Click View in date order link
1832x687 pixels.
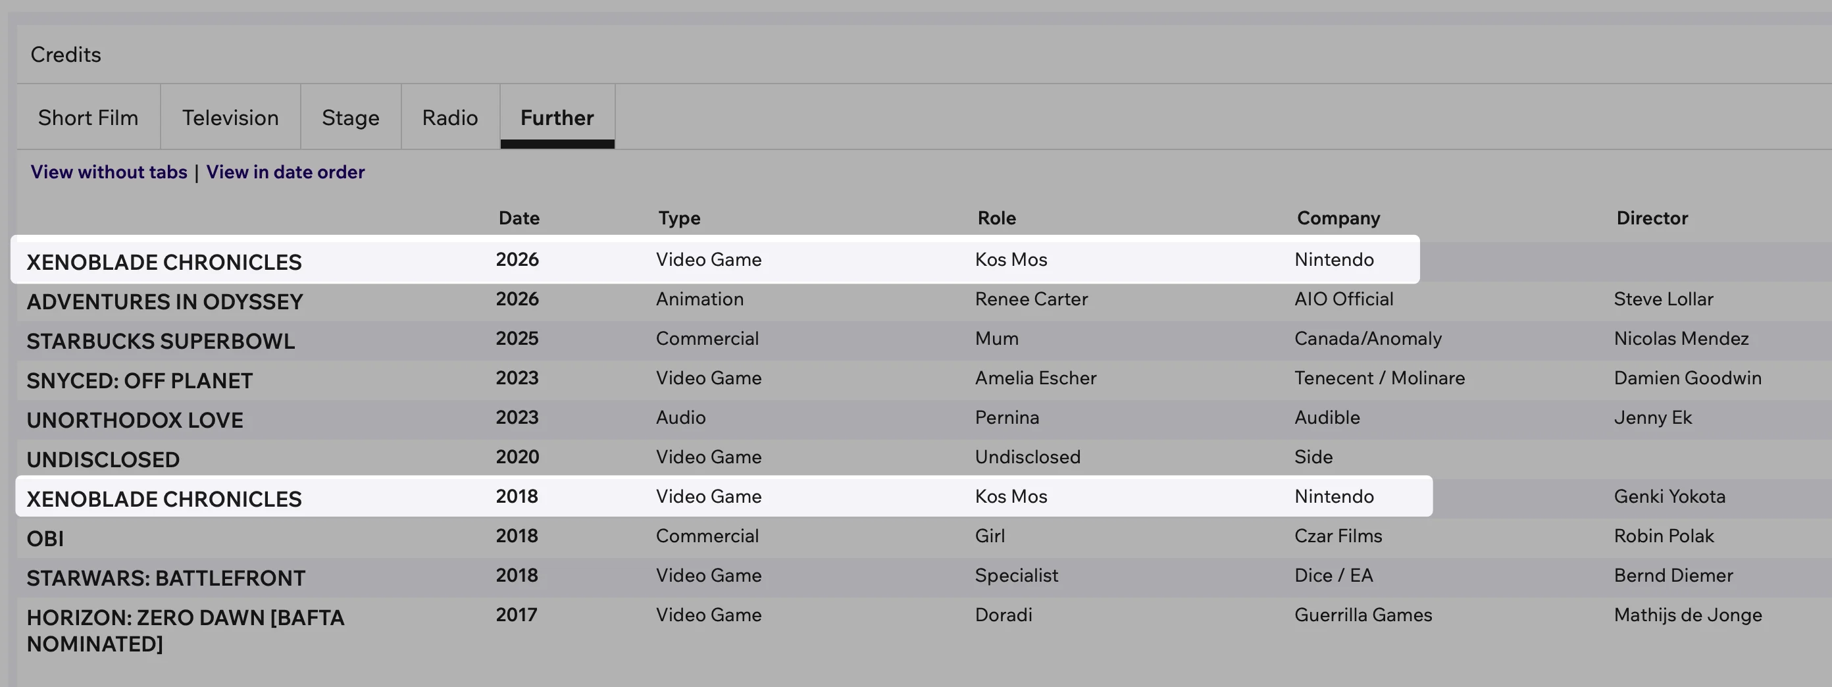(x=285, y=172)
